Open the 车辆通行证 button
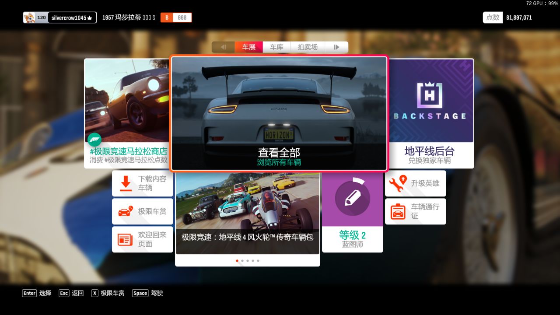Screen dimensions: 560x315 tap(416, 211)
